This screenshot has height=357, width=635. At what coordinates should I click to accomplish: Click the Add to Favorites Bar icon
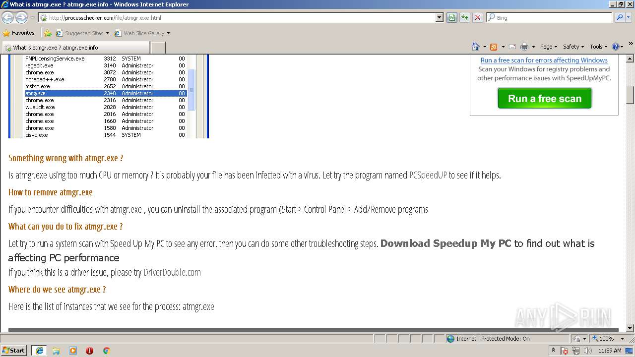[48, 33]
